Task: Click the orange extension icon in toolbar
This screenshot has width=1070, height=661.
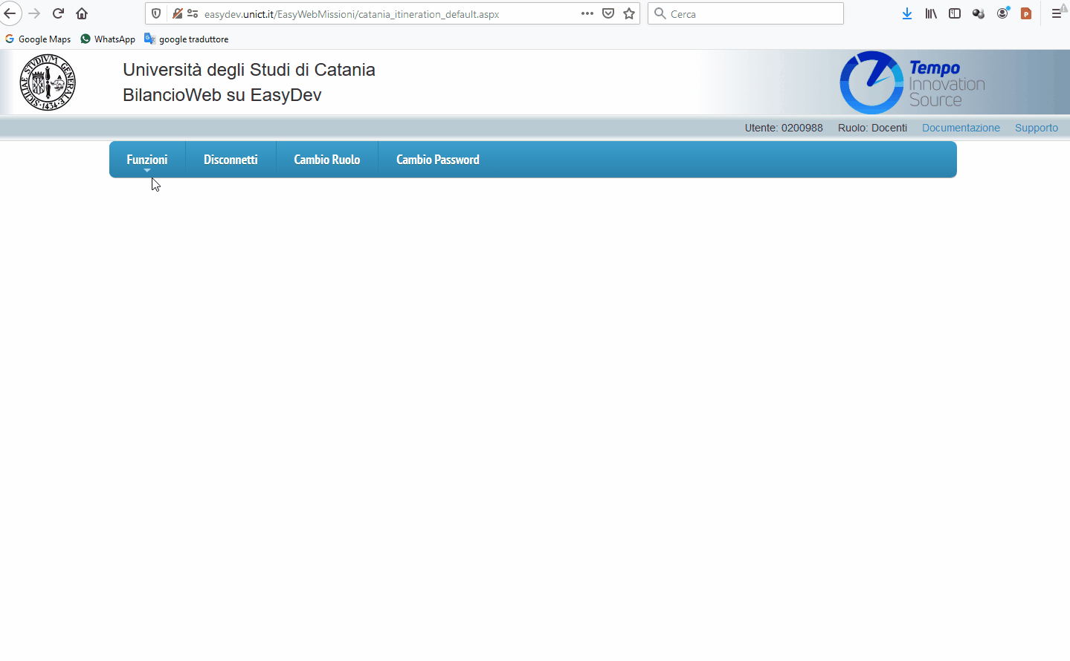Action: 1026,13
